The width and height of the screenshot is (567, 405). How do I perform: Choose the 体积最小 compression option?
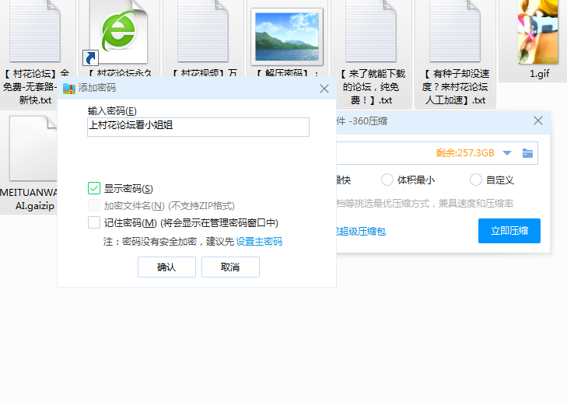tap(387, 180)
